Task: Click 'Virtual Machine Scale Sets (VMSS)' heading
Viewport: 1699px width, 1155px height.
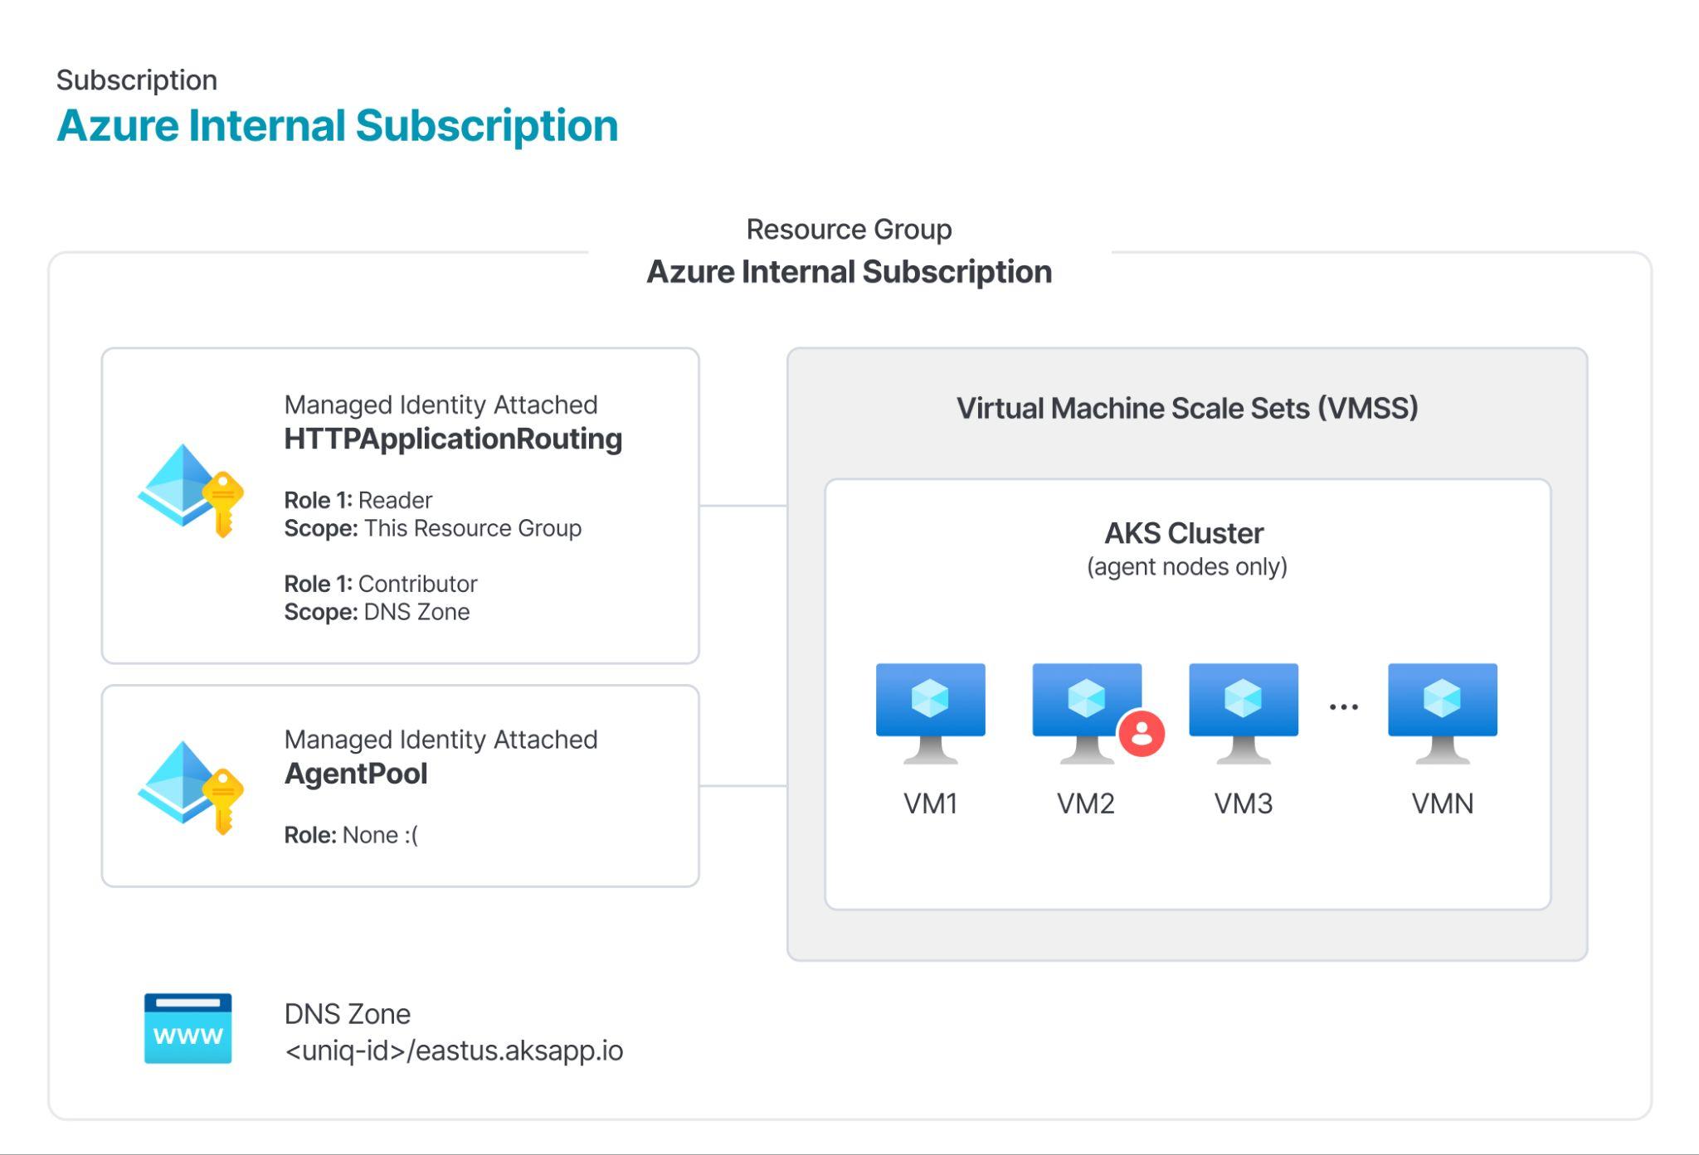Action: [1187, 408]
